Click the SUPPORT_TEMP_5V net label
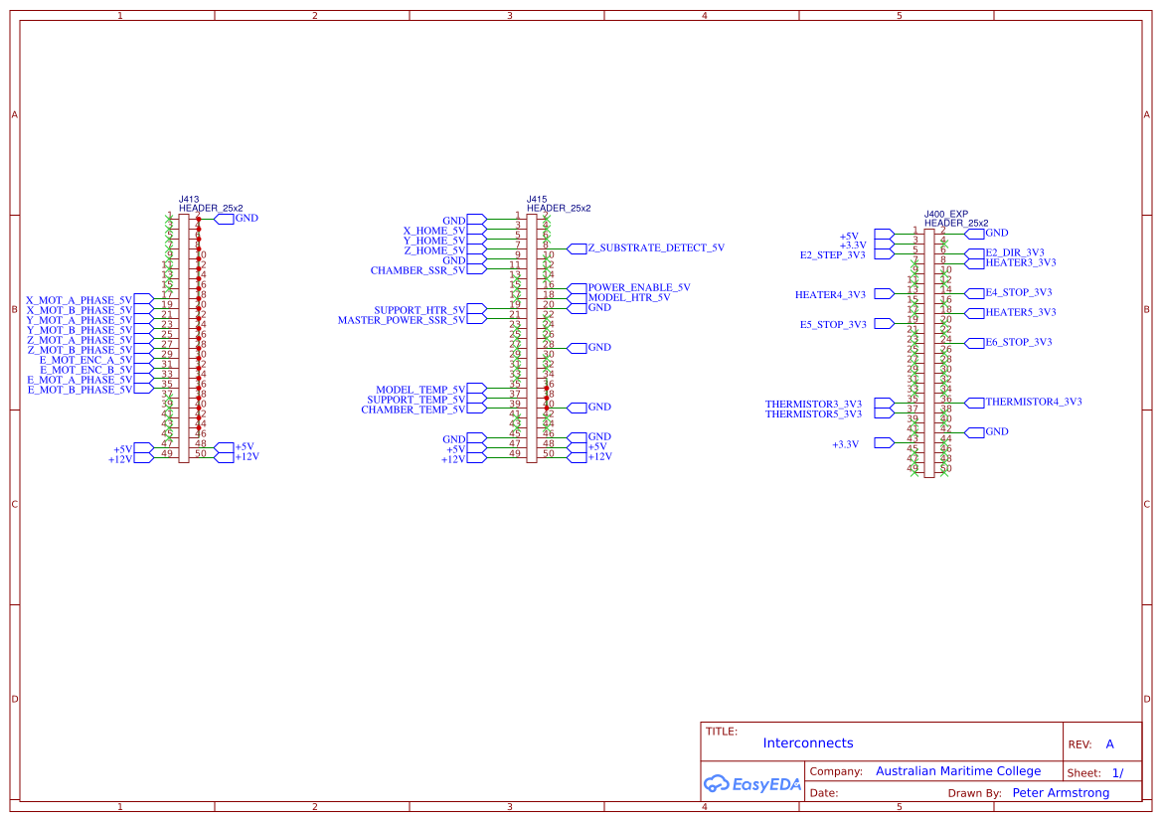The height and width of the screenshot is (822, 1162). click(x=416, y=400)
